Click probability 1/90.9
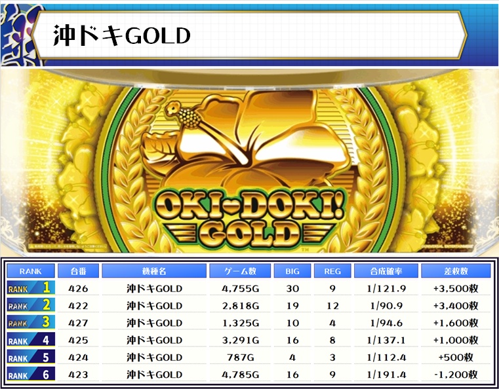Screen dimensions: 499x389 [386, 306]
